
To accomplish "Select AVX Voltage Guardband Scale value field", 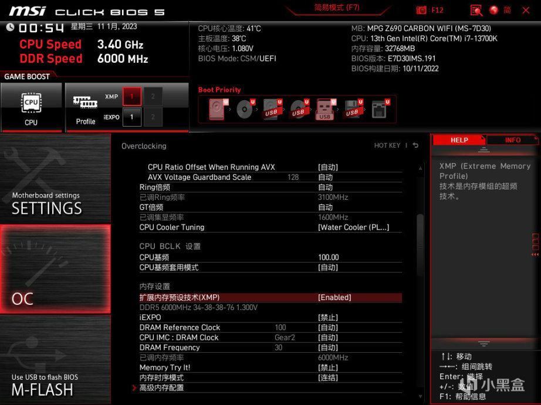I will tap(325, 177).
